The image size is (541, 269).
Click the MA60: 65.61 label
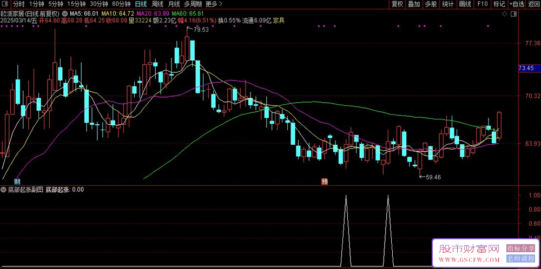pos(188,14)
